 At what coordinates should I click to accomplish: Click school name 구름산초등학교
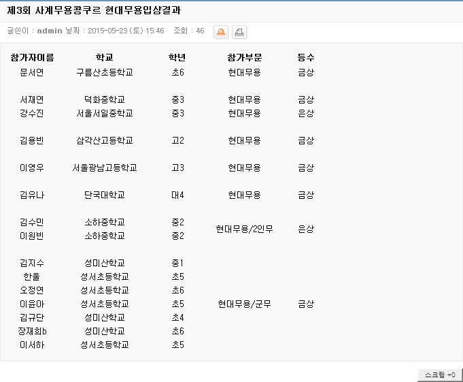tap(105, 72)
